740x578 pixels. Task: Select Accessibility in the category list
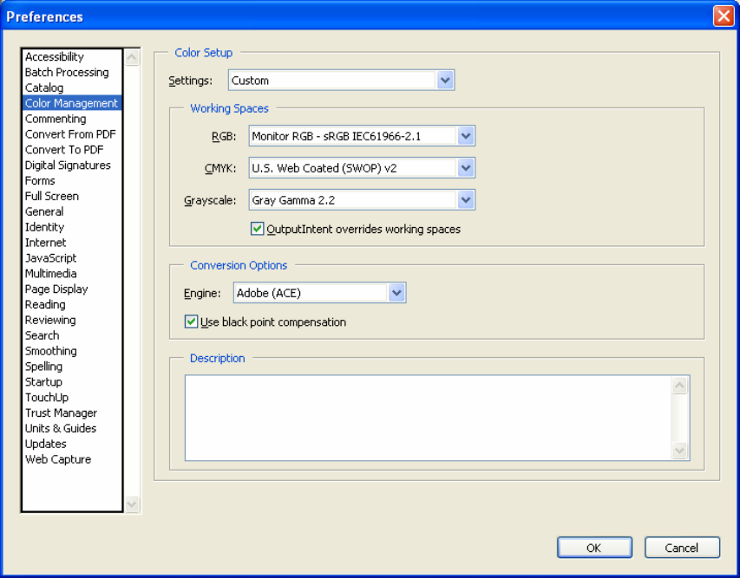pos(55,57)
